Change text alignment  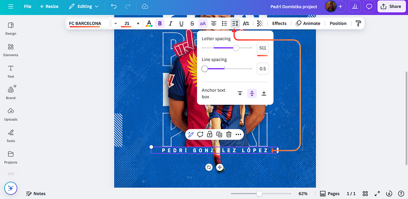(x=213, y=23)
